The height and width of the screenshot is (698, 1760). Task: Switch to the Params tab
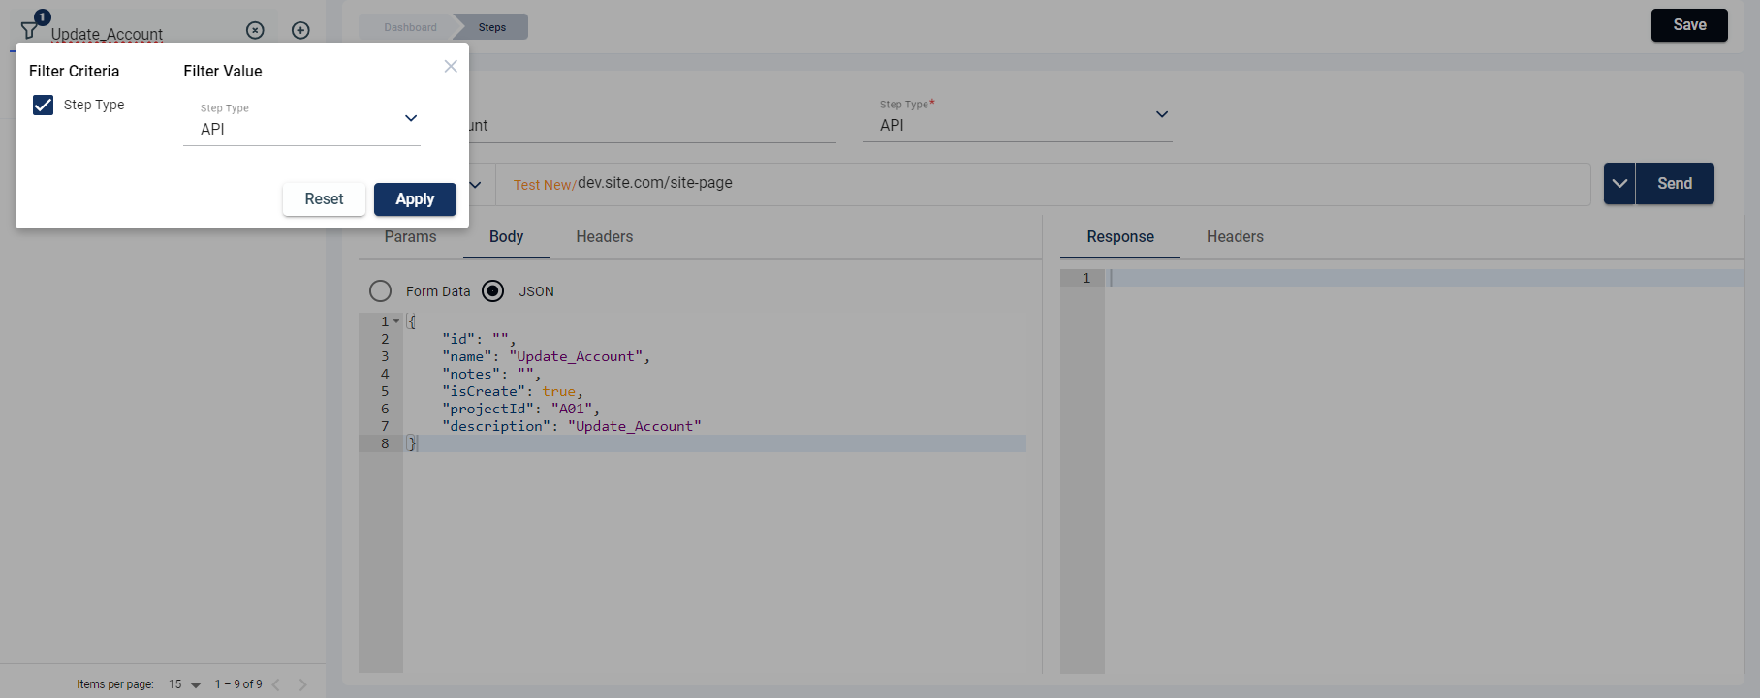click(x=410, y=237)
